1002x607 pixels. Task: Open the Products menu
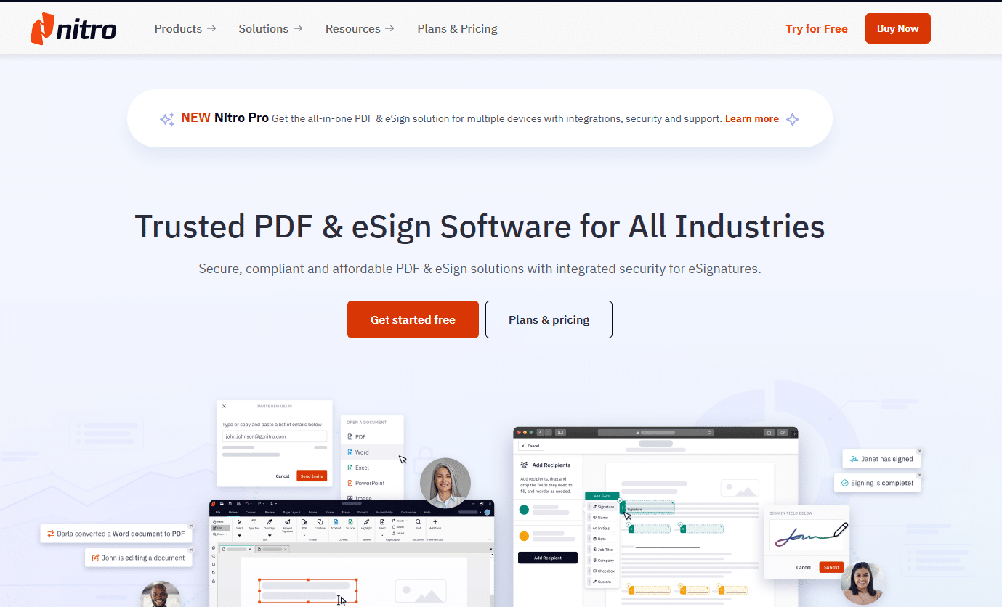(x=185, y=29)
